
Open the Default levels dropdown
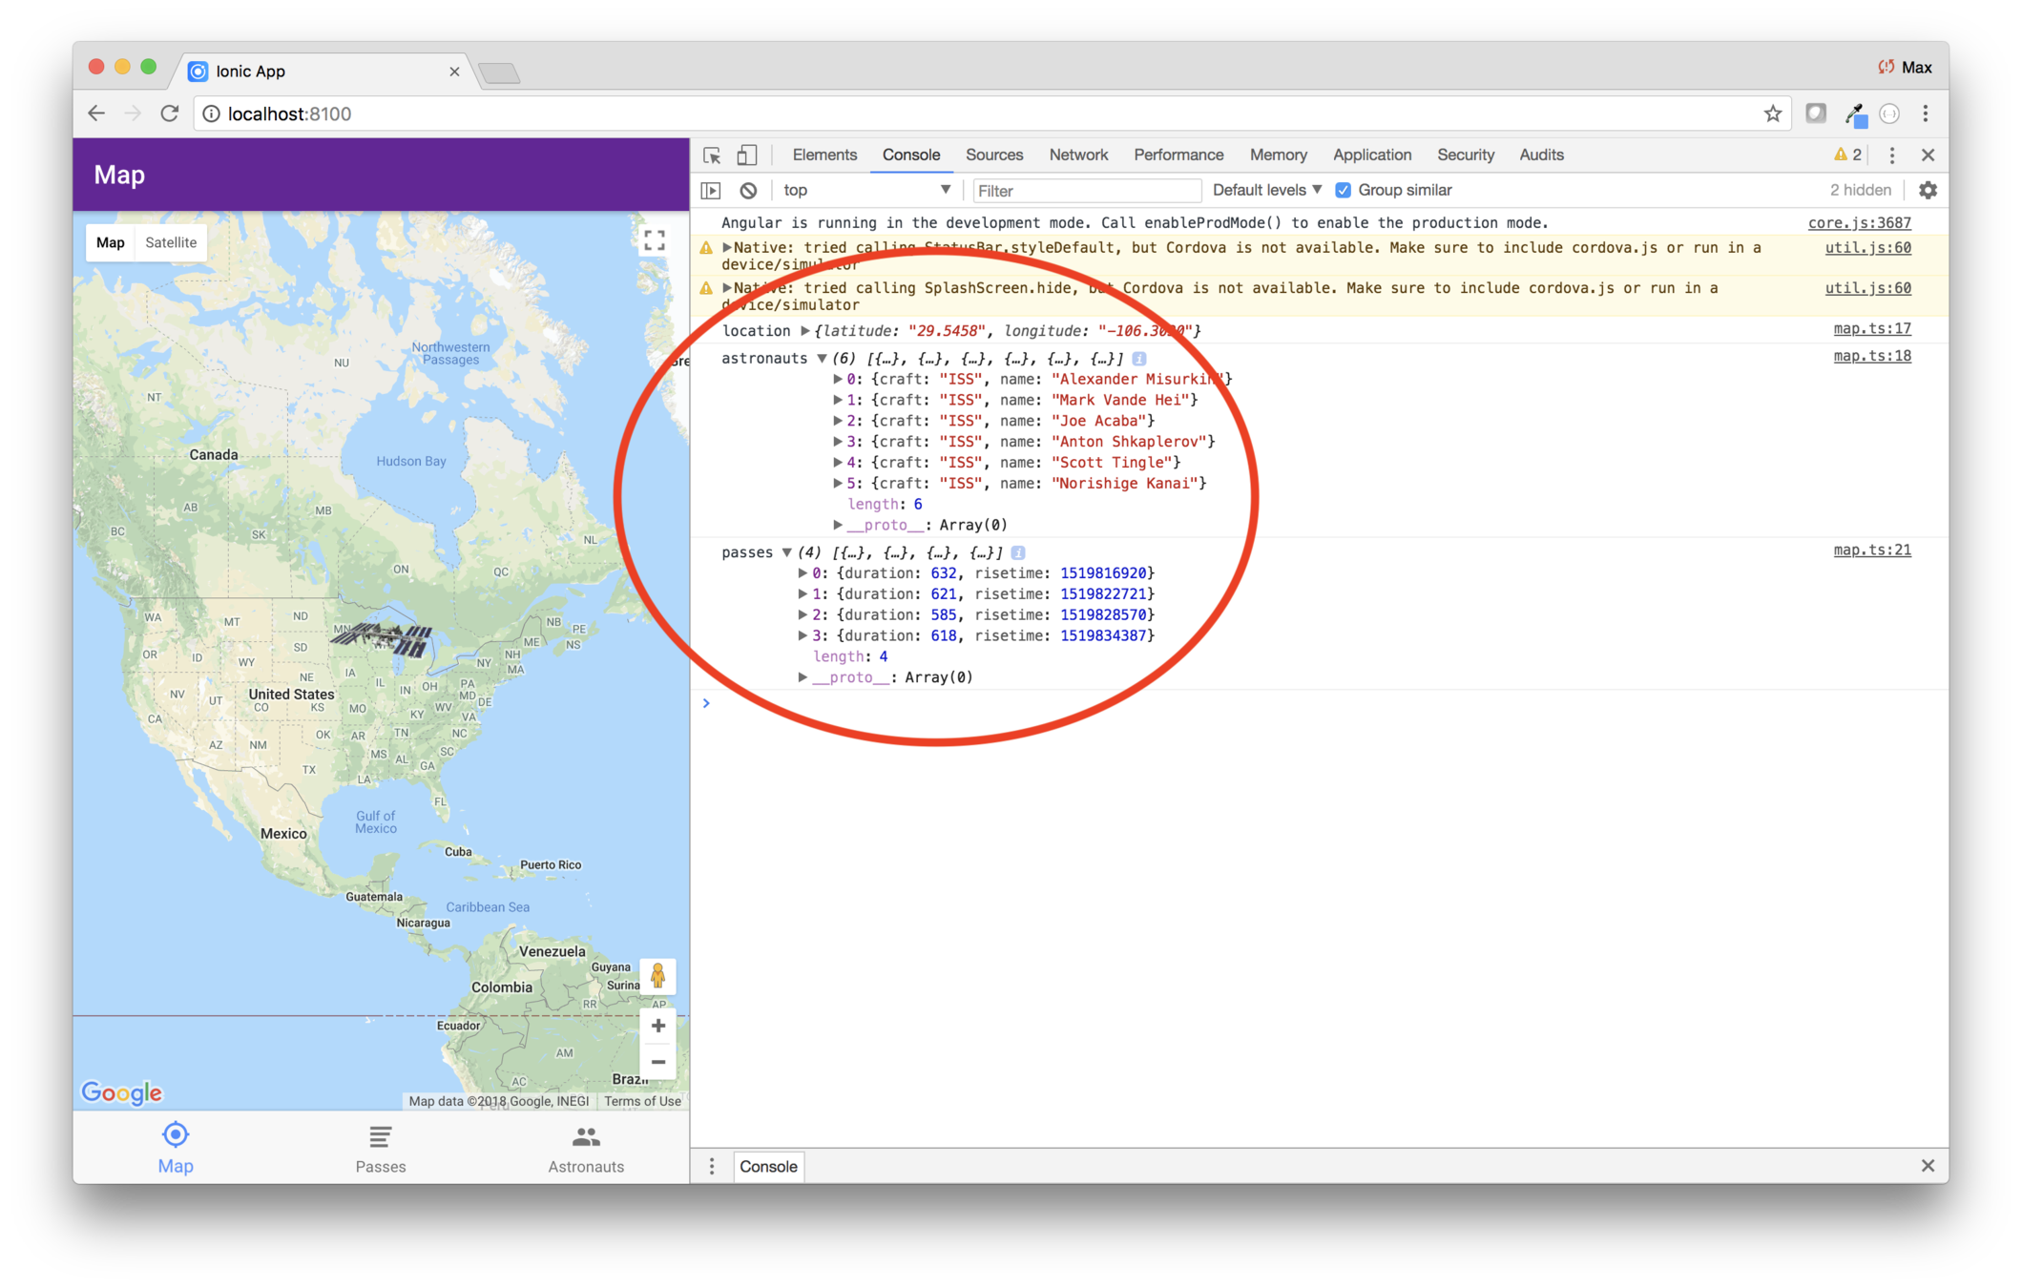1266,191
